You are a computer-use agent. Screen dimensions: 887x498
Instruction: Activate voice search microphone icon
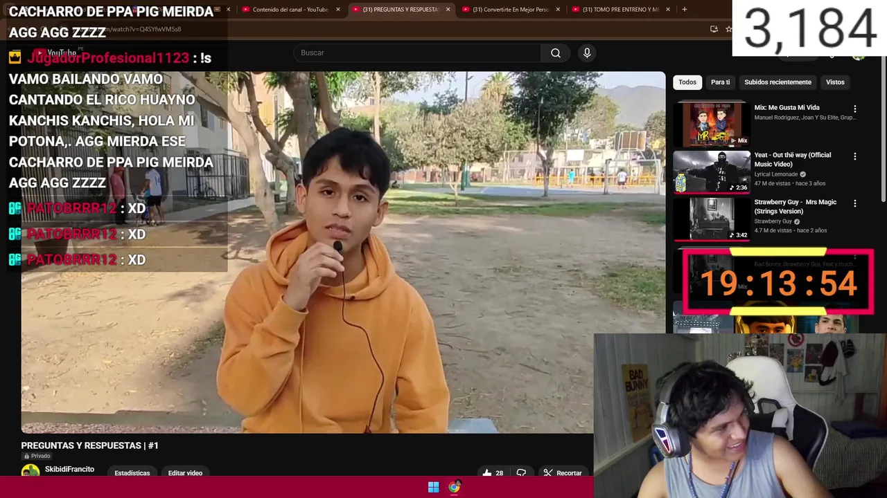(x=587, y=53)
